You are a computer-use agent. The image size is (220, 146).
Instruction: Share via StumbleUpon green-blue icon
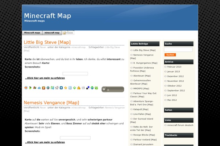coord(92,88)
